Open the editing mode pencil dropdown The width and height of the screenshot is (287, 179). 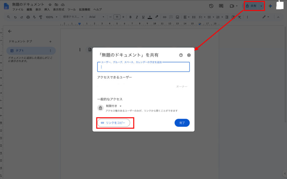pyautogui.click(x=266, y=17)
